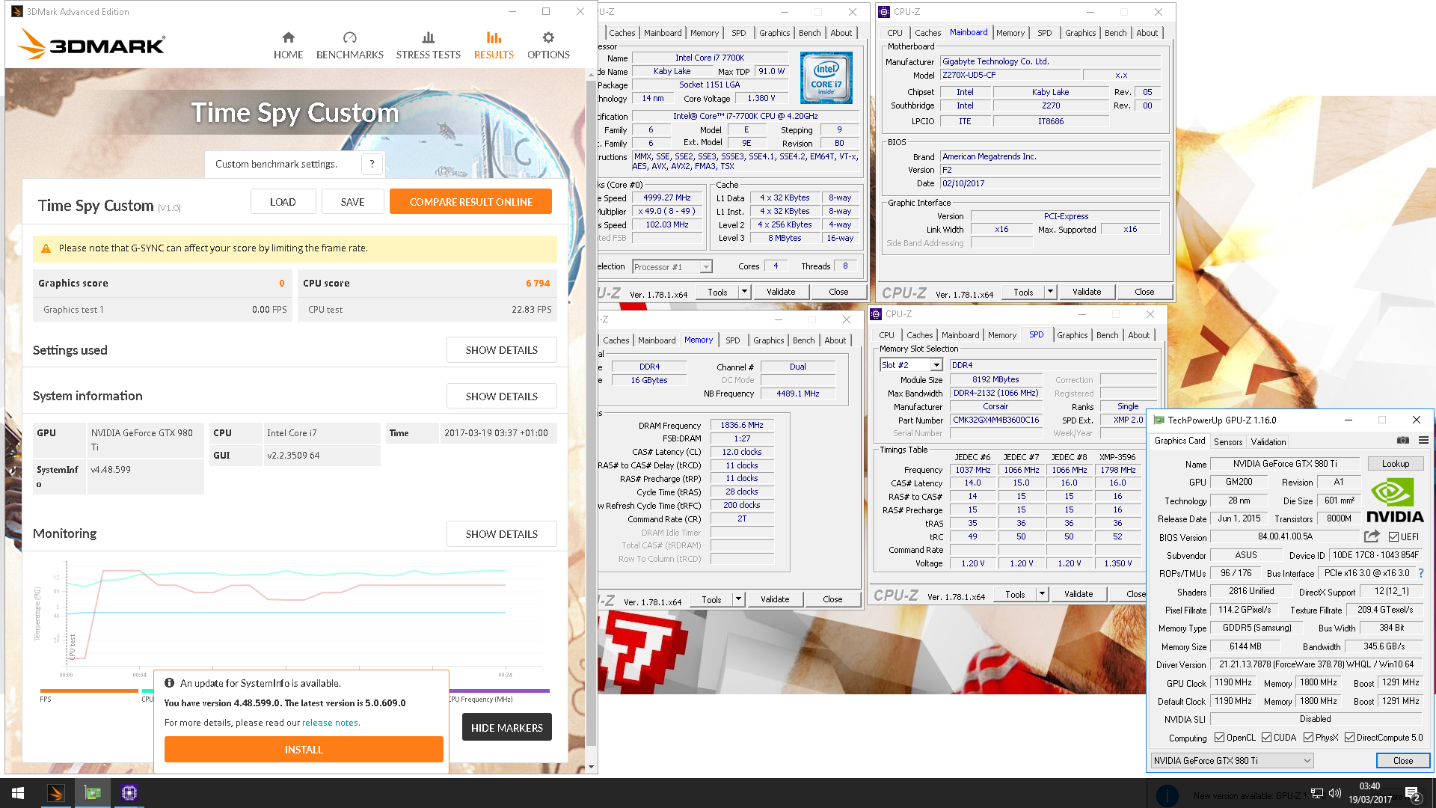The height and width of the screenshot is (808, 1436).
Task: Click the volume speaker tray icon
Action: (x=1334, y=793)
